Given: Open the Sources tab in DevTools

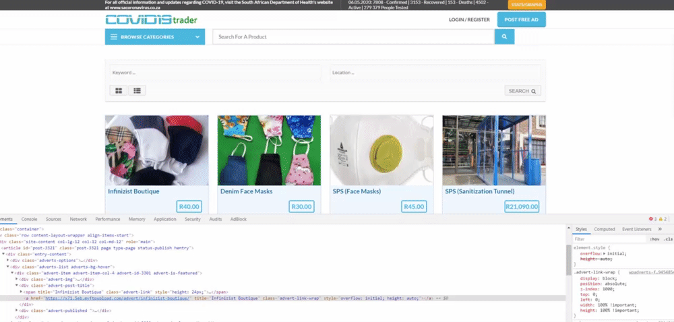Looking at the screenshot, I should click(x=53, y=219).
